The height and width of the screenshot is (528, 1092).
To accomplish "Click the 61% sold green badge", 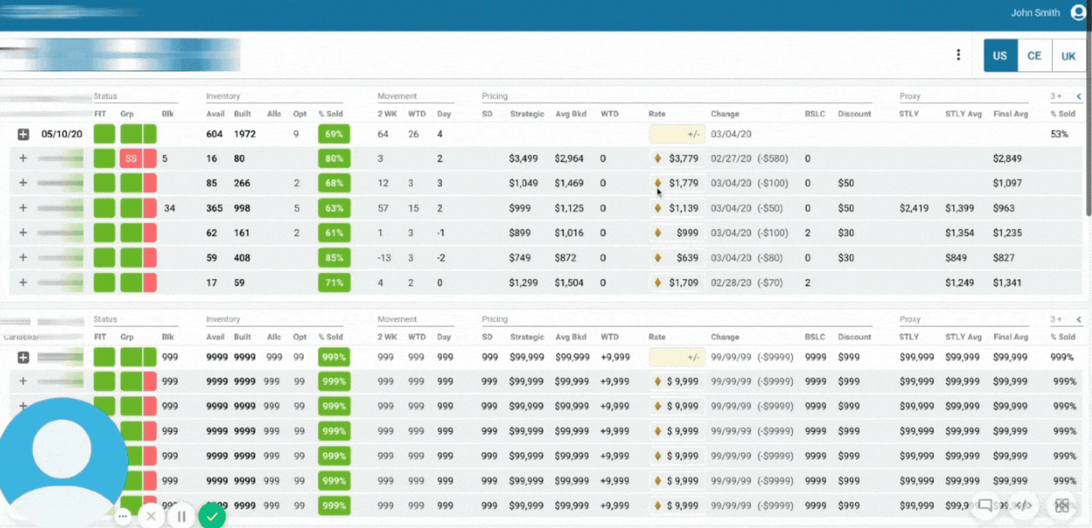I will click(334, 233).
